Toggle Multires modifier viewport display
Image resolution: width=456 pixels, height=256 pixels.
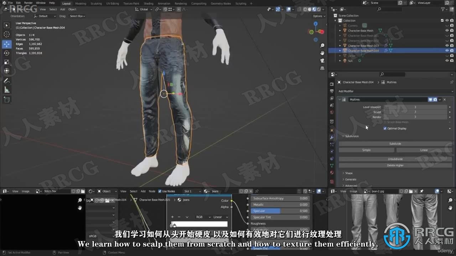[x=430, y=100]
